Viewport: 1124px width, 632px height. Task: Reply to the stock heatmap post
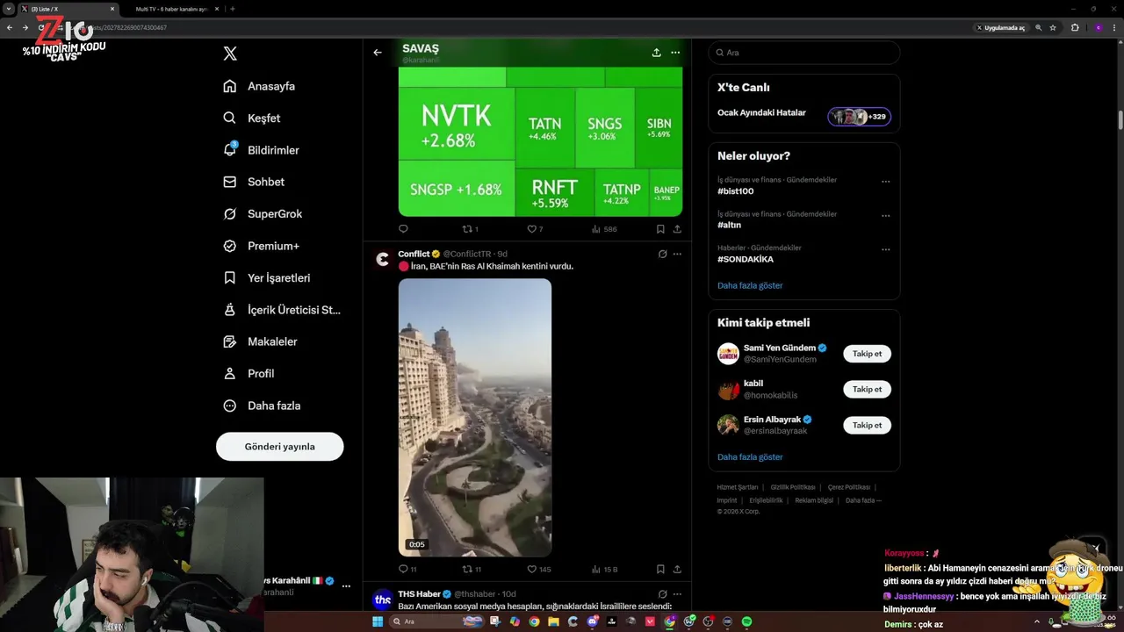pos(403,229)
